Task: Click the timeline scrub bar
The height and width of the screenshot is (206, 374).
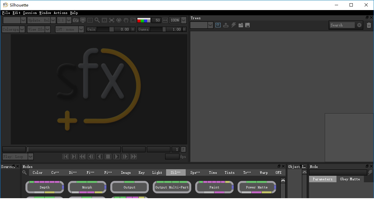Action: (x=74, y=149)
